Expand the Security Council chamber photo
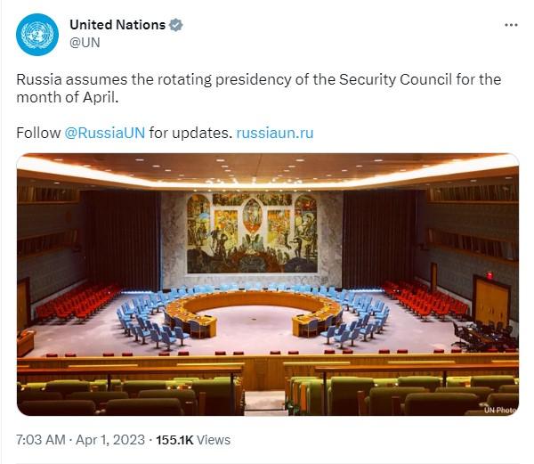This screenshot has height=464, width=534. point(268,284)
